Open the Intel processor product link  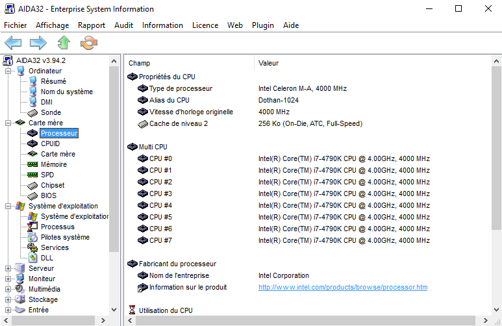point(342,287)
